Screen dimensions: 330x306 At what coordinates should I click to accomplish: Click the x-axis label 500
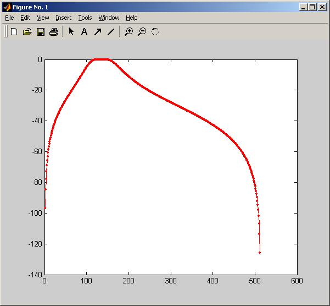click(255, 281)
